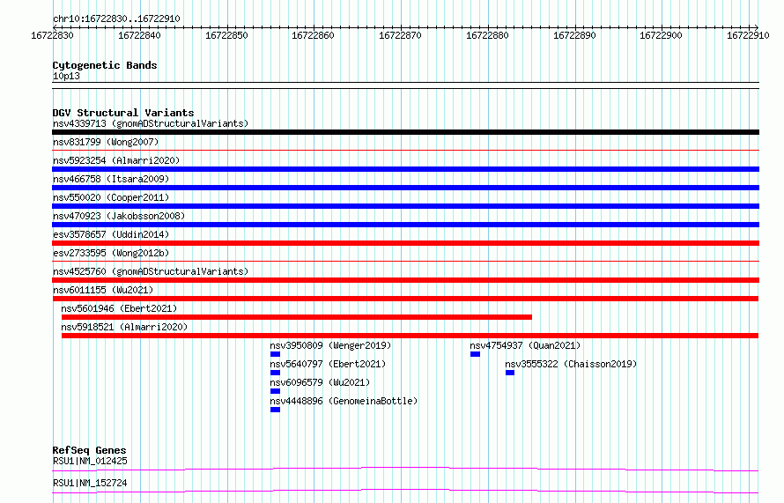Open nsv550020 (Cooper2011) label
Screen dimensions: 784x503
(x=111, y=197)
